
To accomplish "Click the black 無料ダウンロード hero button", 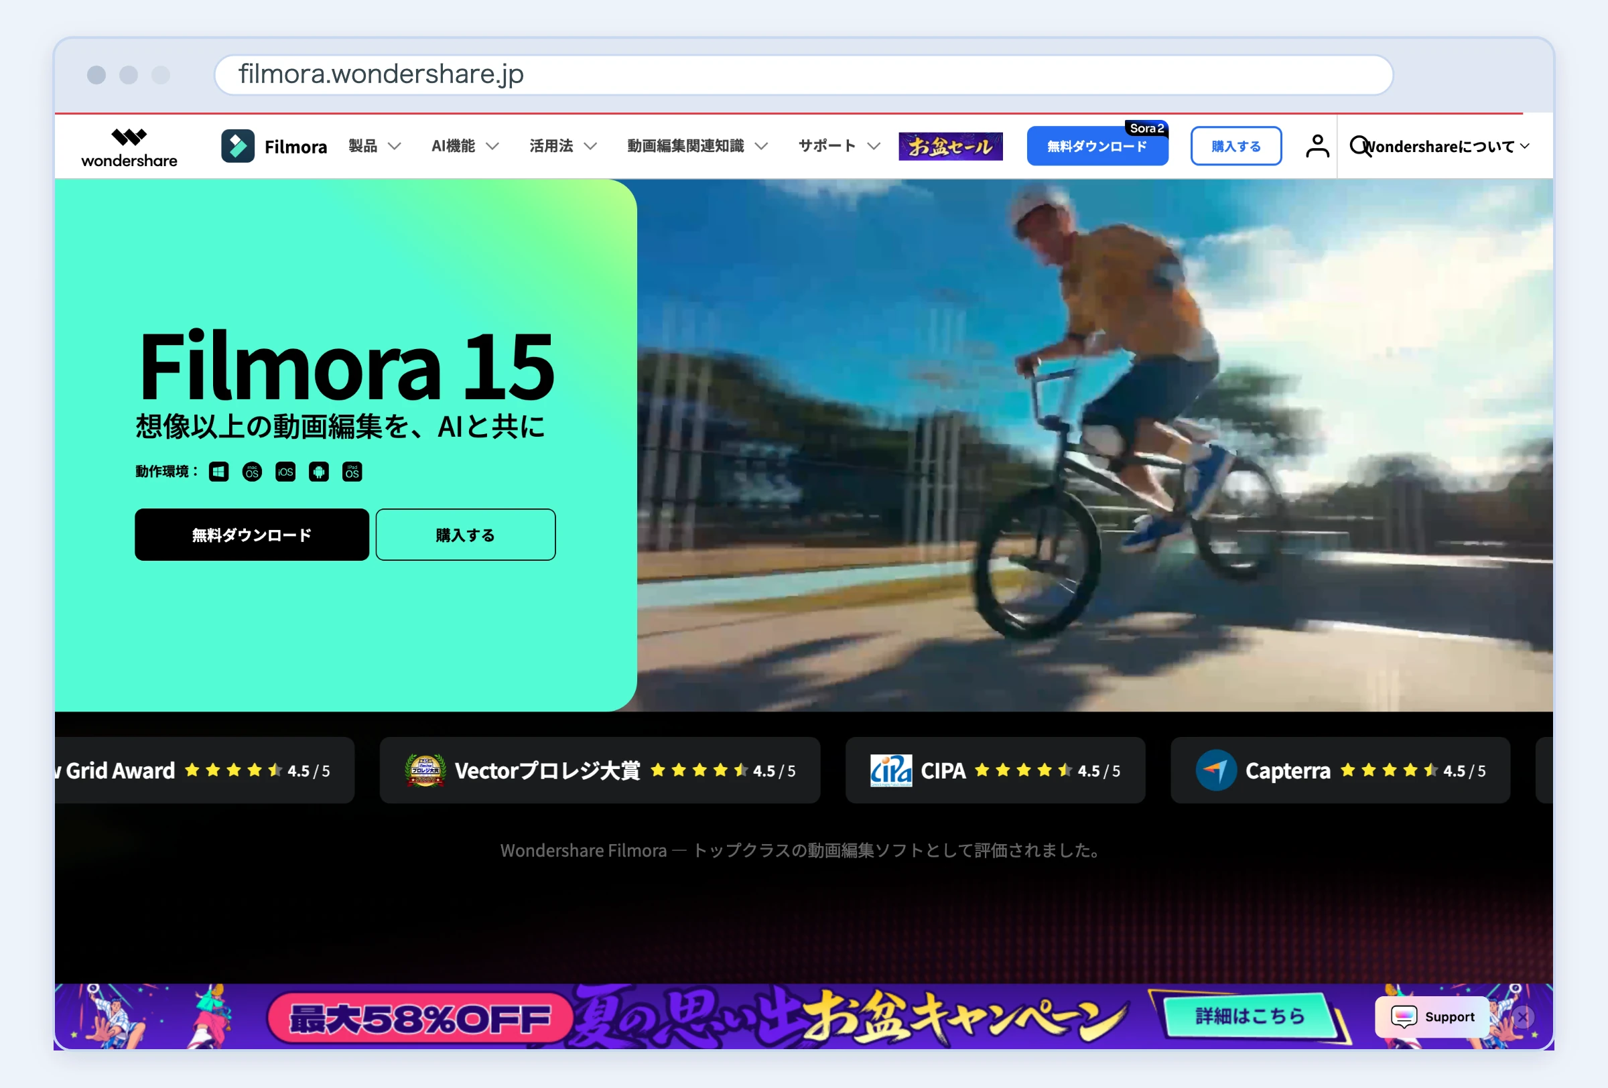I will point(252,535).
